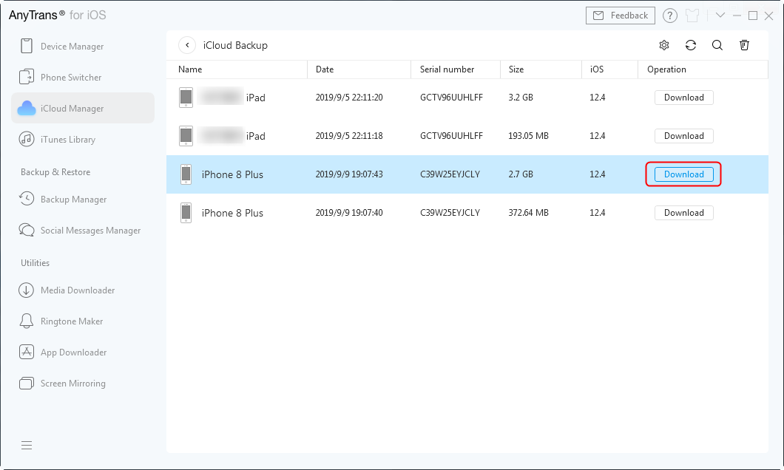Click the Operation column header

[666, 69]
